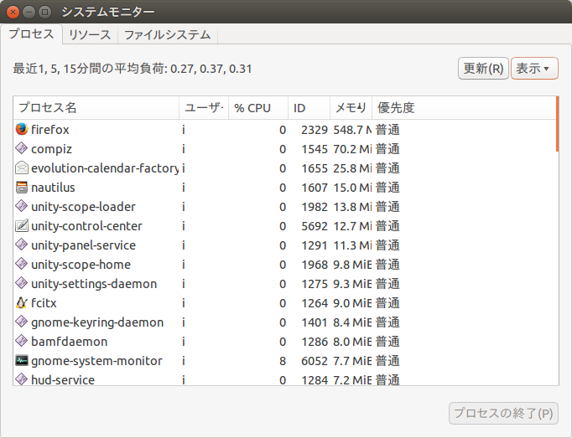Click process ID 1982

(x=315, y=207)
